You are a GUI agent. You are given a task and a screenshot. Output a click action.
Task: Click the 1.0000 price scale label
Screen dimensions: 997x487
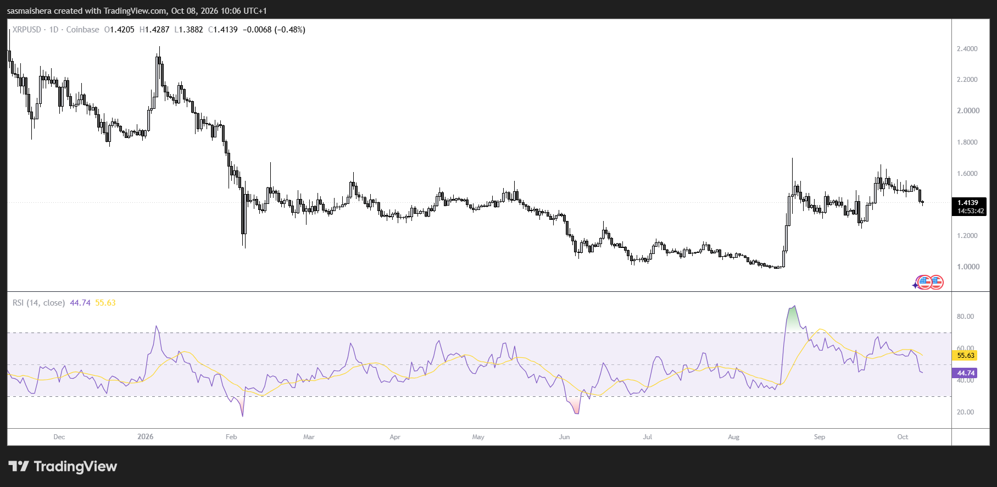coord(968,267)
